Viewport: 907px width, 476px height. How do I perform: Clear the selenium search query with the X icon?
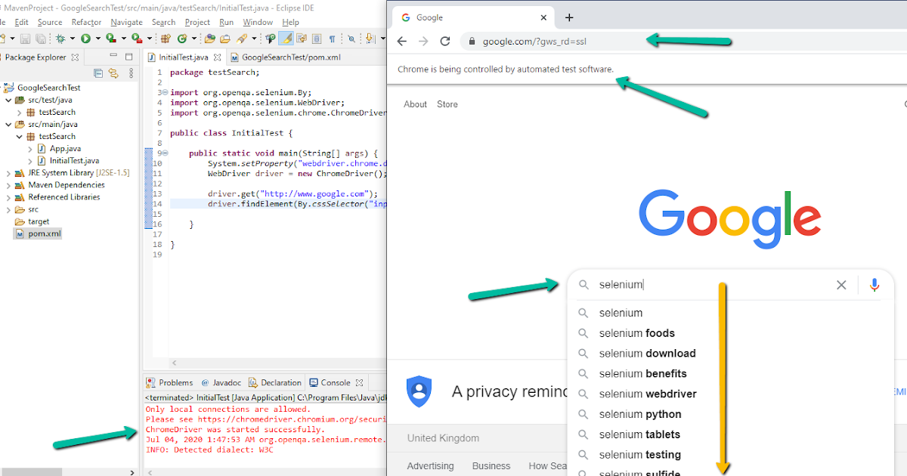click(841, 285)
